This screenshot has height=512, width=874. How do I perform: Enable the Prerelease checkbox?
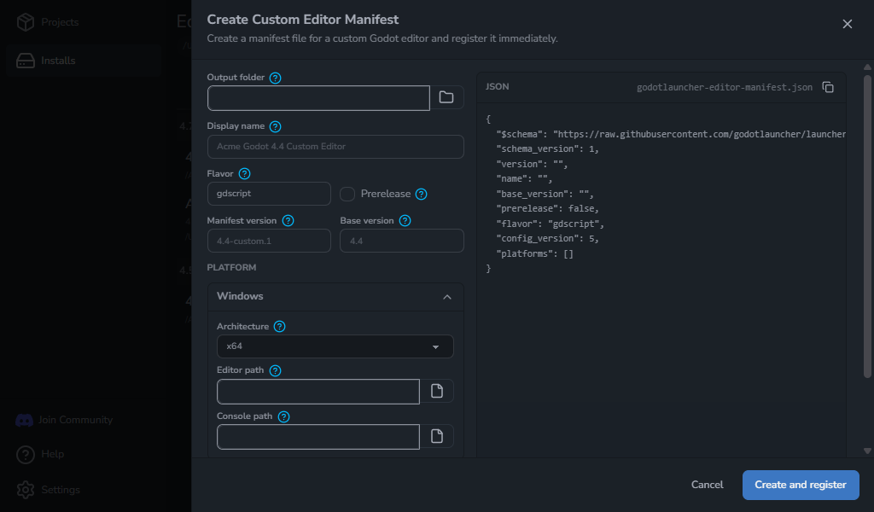point(347,194)
